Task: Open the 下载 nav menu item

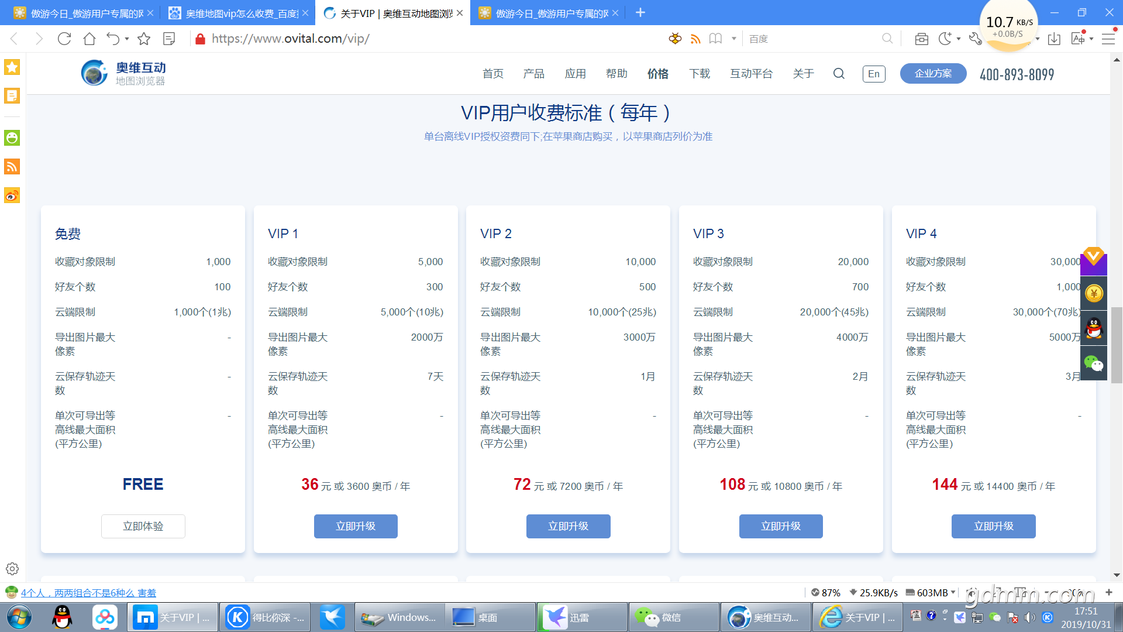Action: pyautogui.click(x=700, y=74)
